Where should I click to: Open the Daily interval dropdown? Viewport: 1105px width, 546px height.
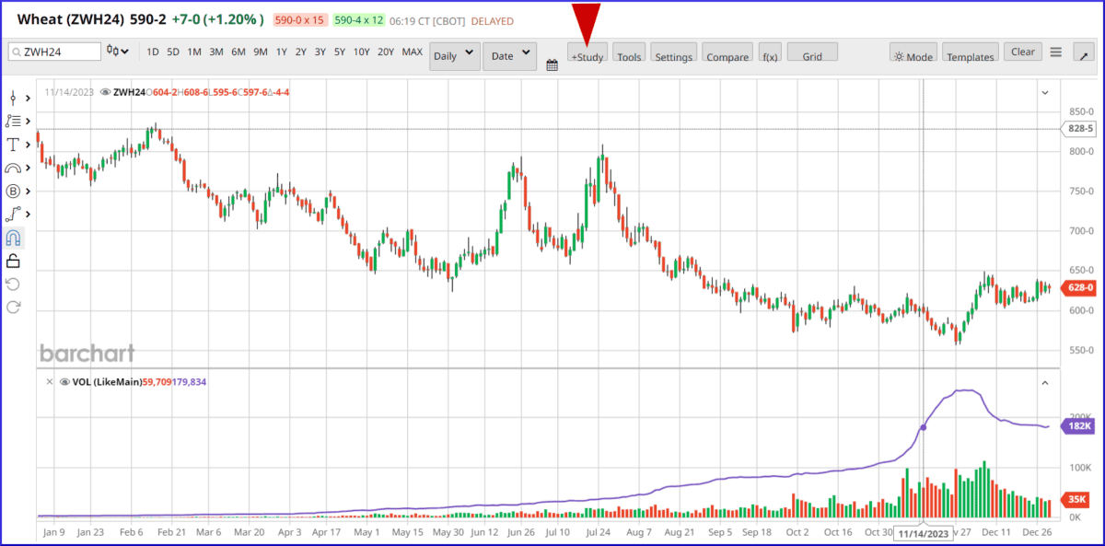click(x=453, y=55)
